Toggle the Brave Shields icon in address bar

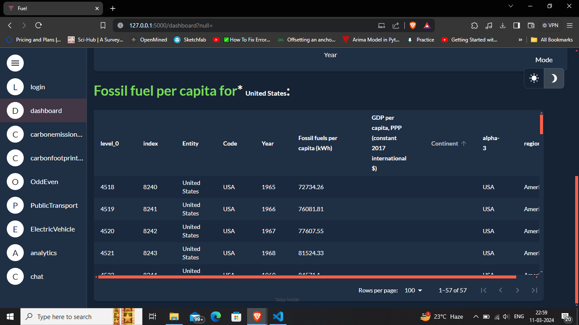pyautogui.click(x=412, y=25)
